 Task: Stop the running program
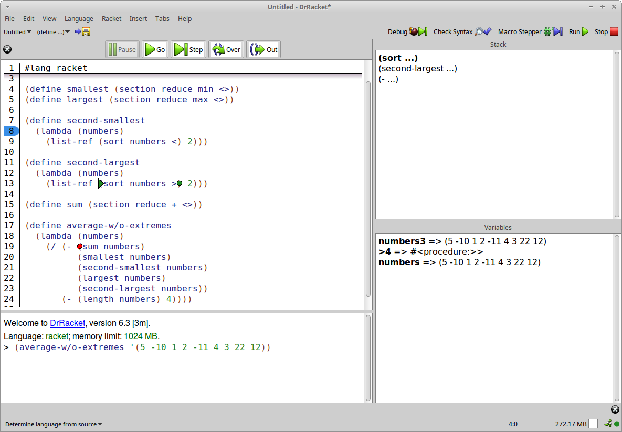tap(606, 31)
